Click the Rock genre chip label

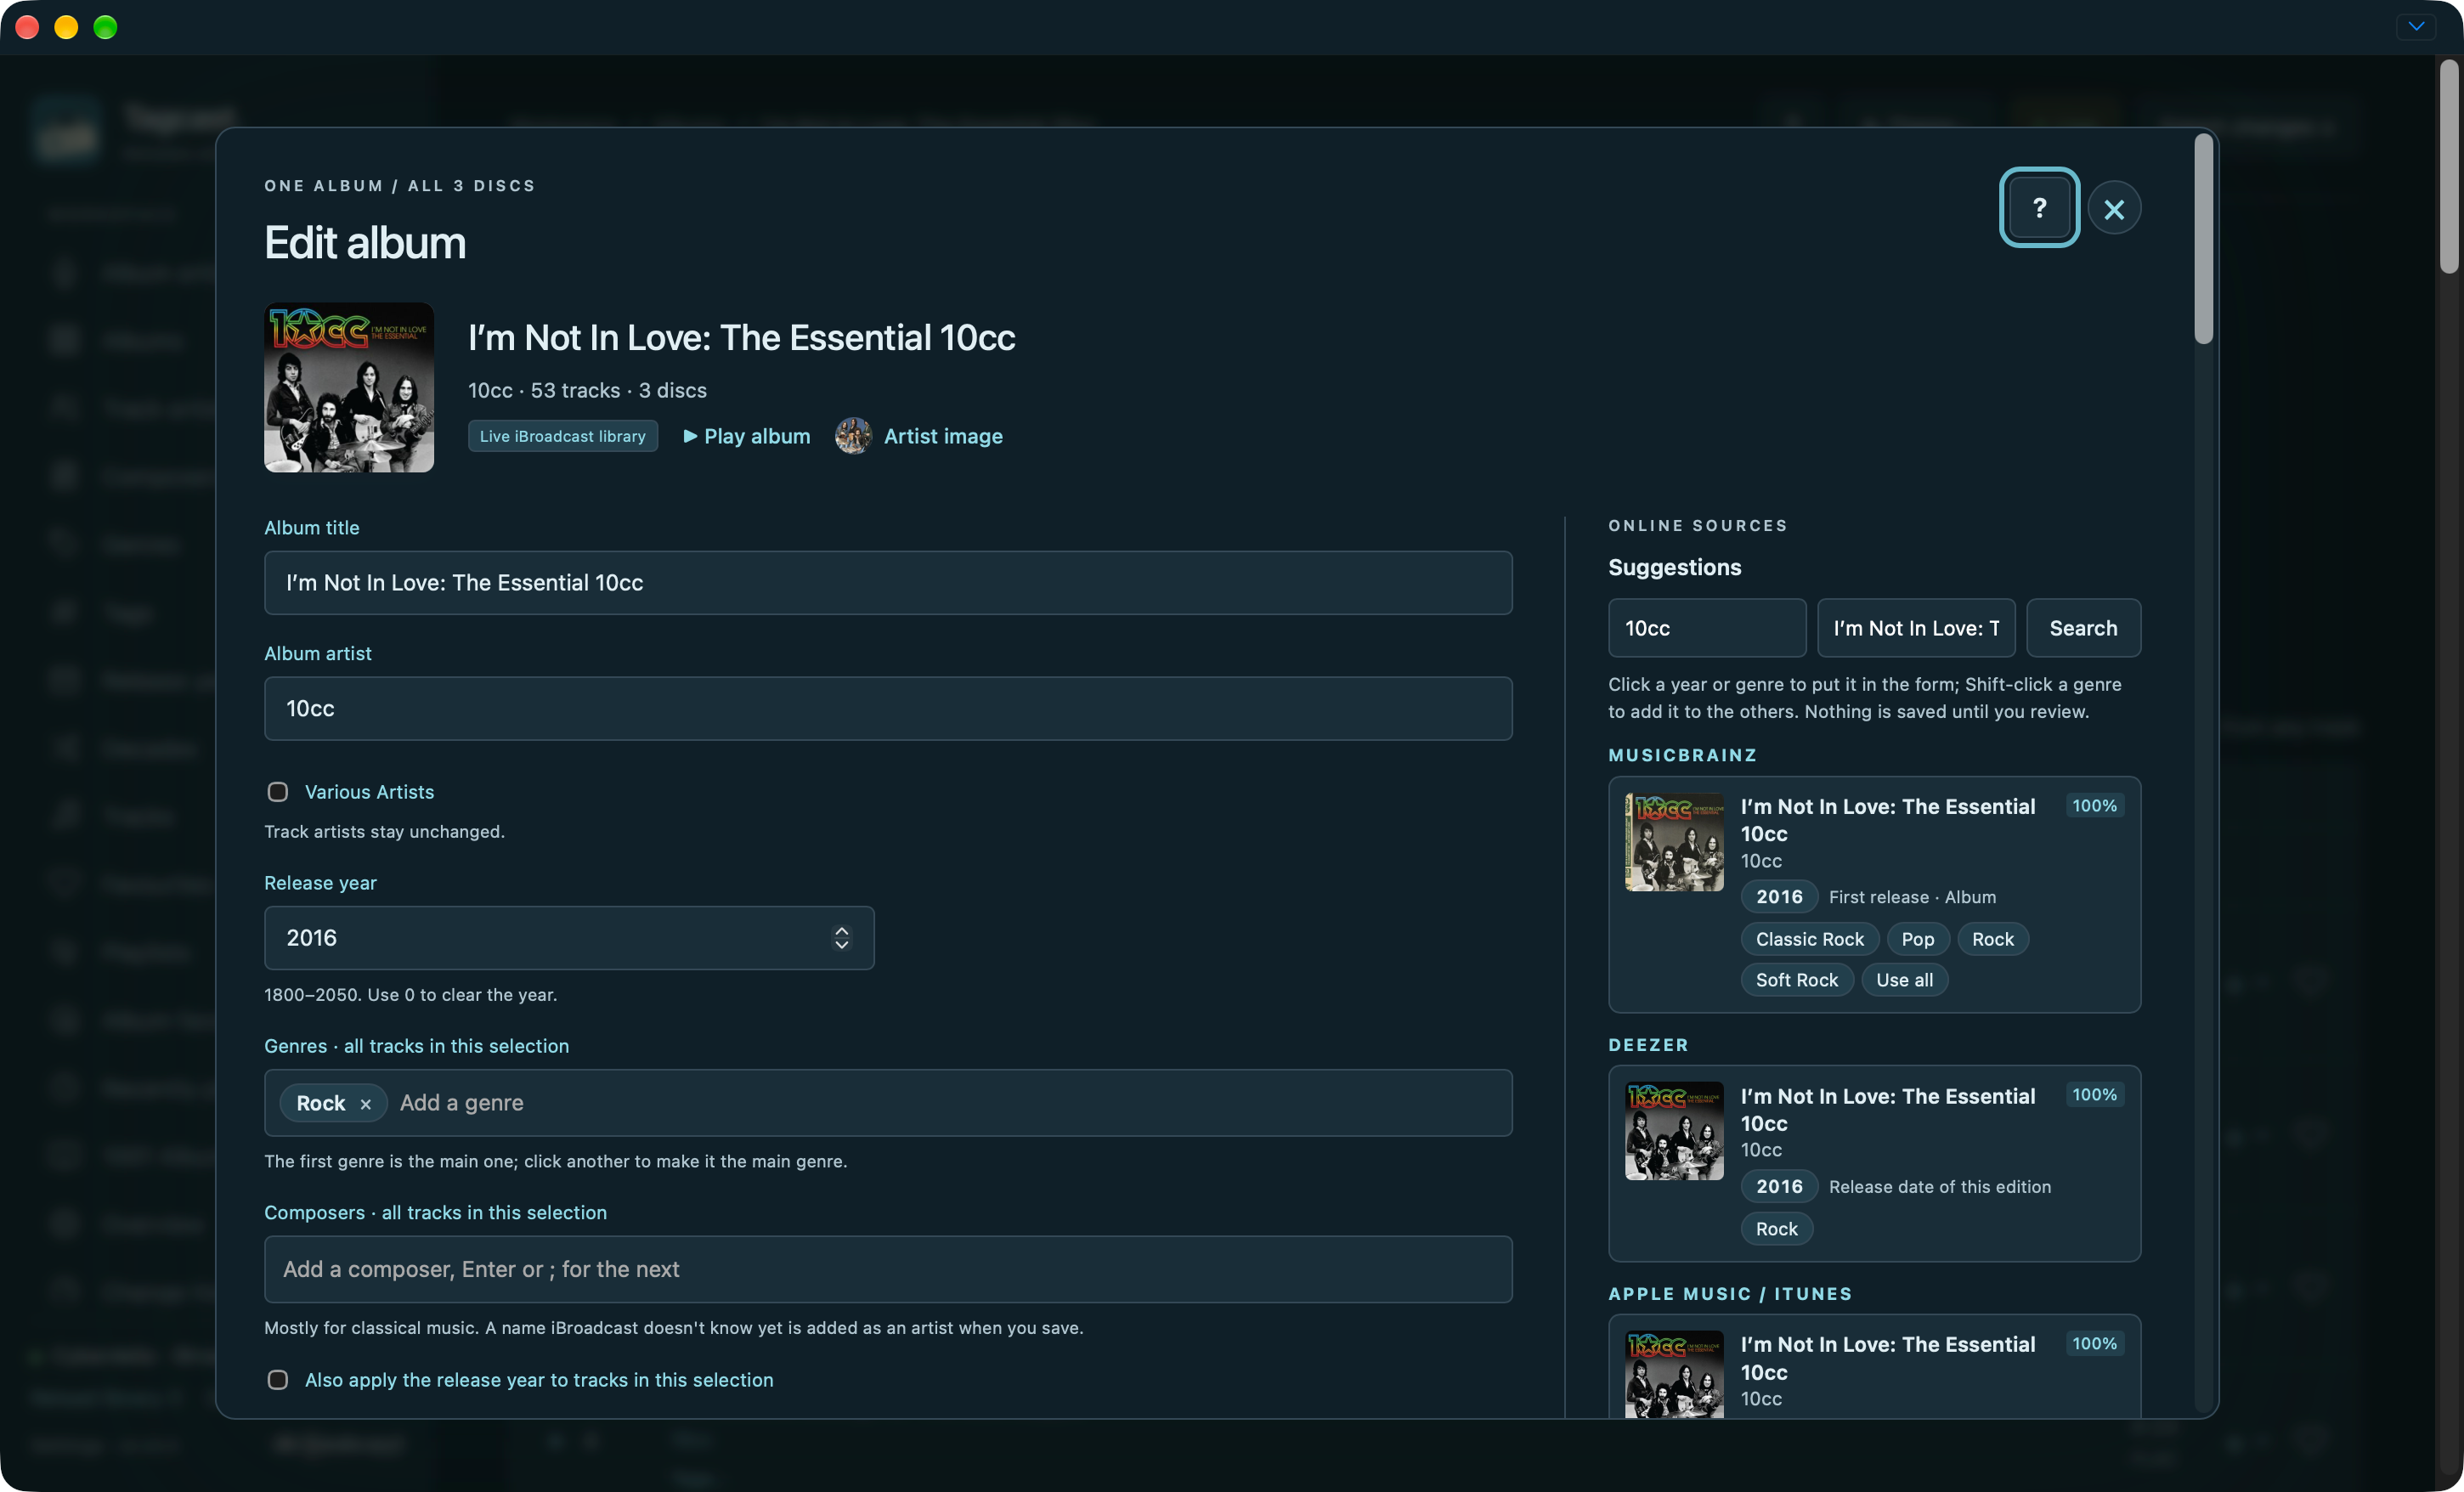[x=320, y=1103]
